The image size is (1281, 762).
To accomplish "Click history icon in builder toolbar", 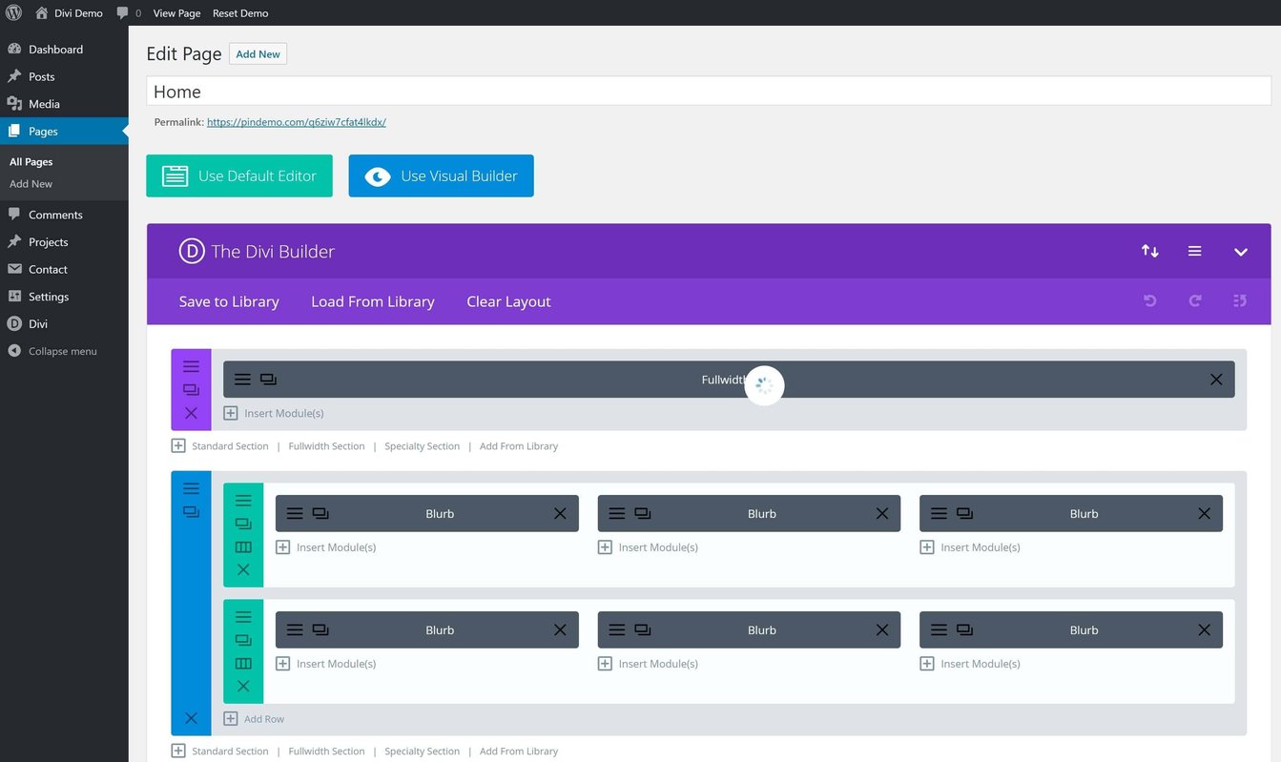I will 1240,300.
